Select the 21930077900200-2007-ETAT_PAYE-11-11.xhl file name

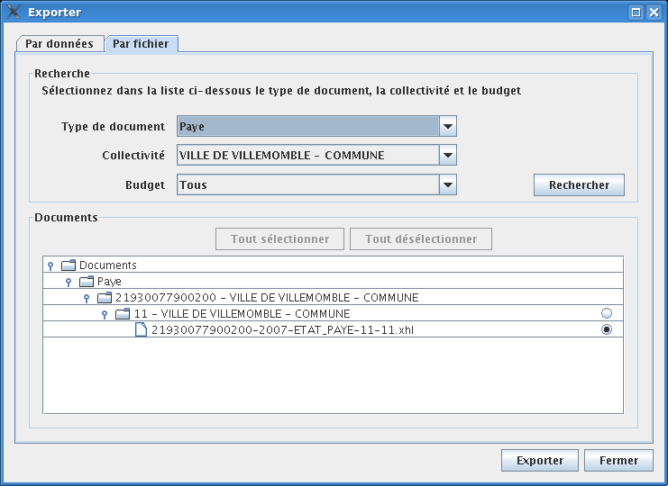[282, 330]
